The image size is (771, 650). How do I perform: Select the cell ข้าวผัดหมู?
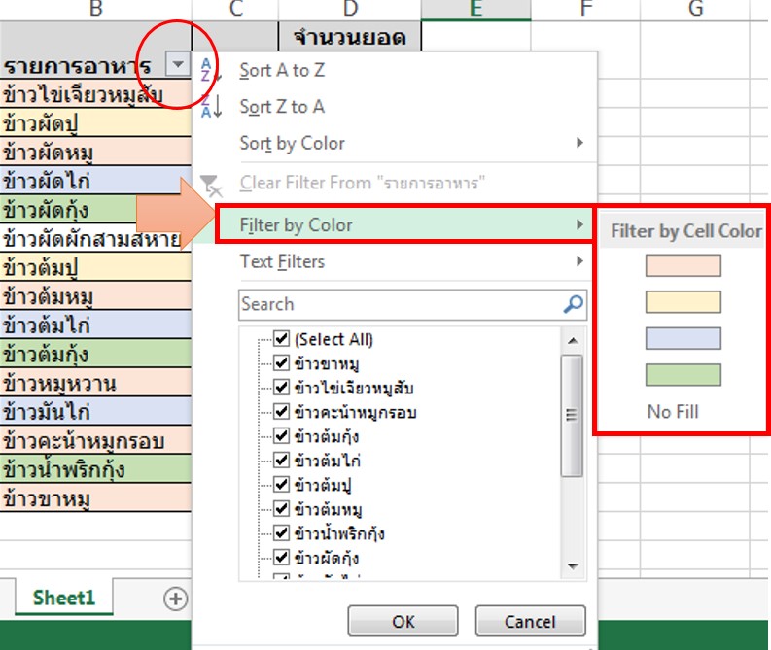click(x=95, y=152)
